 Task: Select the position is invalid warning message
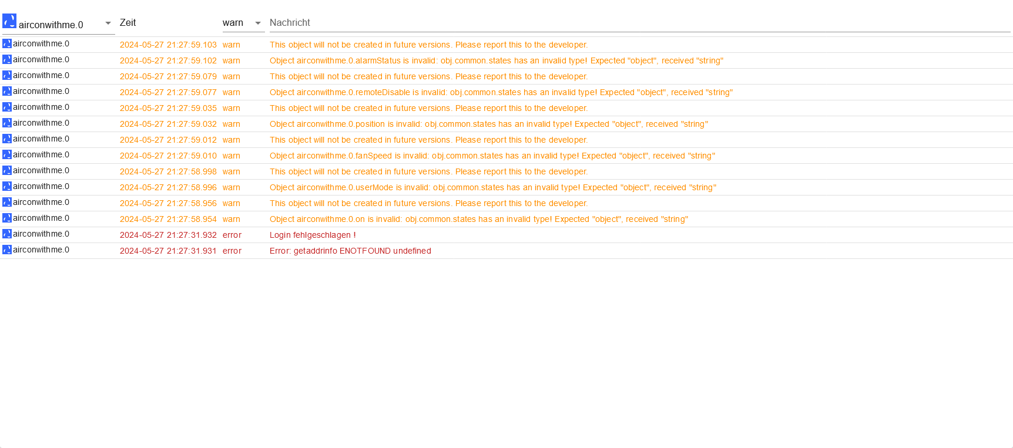[489, 124]
